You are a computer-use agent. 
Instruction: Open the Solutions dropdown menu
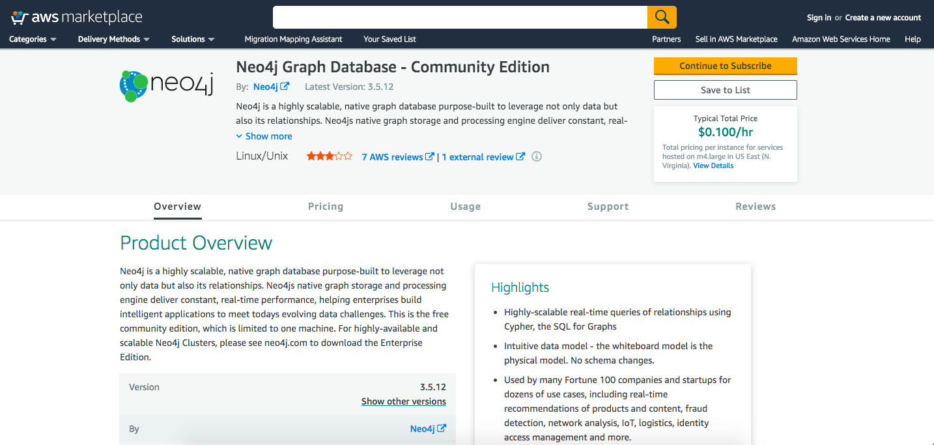(193, 39)
